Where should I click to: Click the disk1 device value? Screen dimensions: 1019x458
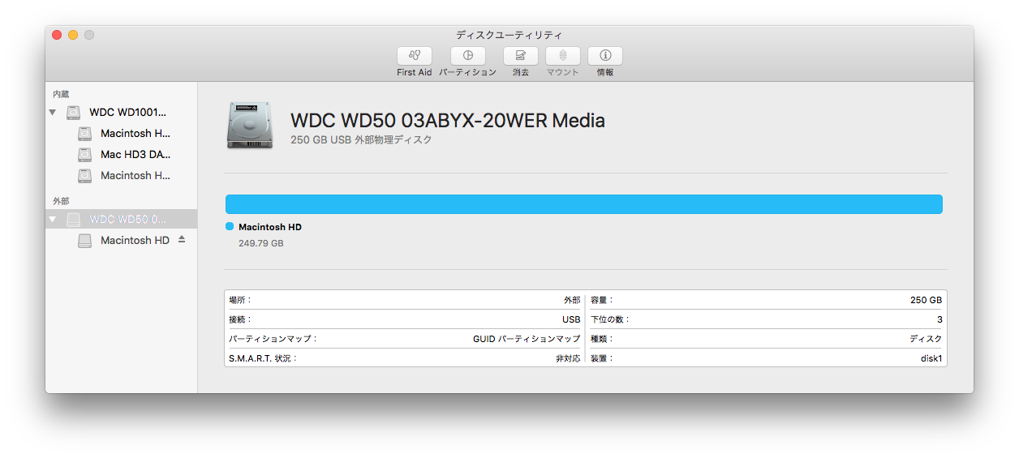(x=930, y=358)
